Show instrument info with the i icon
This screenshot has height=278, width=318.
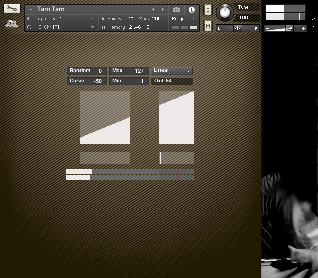click(x=192, y=10)
